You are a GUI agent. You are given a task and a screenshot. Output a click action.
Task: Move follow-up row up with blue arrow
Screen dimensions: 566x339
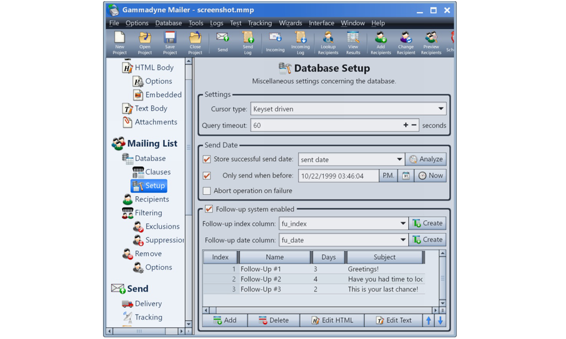428,320
